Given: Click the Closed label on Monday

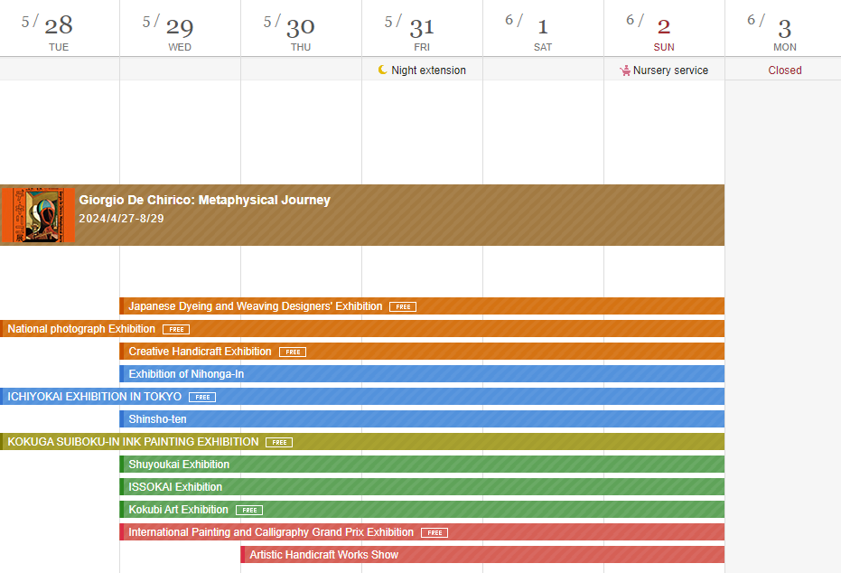Looking at the screenshot, I should (x=785, y=70).
